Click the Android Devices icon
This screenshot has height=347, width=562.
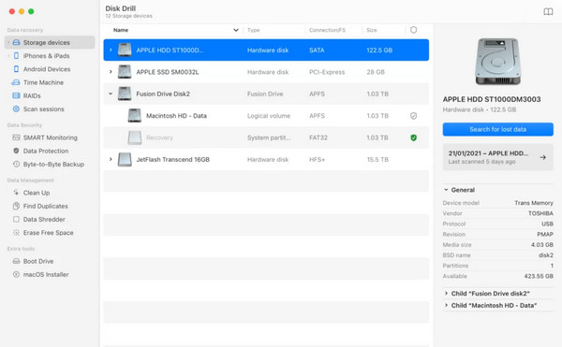click(x=16, y=69)
